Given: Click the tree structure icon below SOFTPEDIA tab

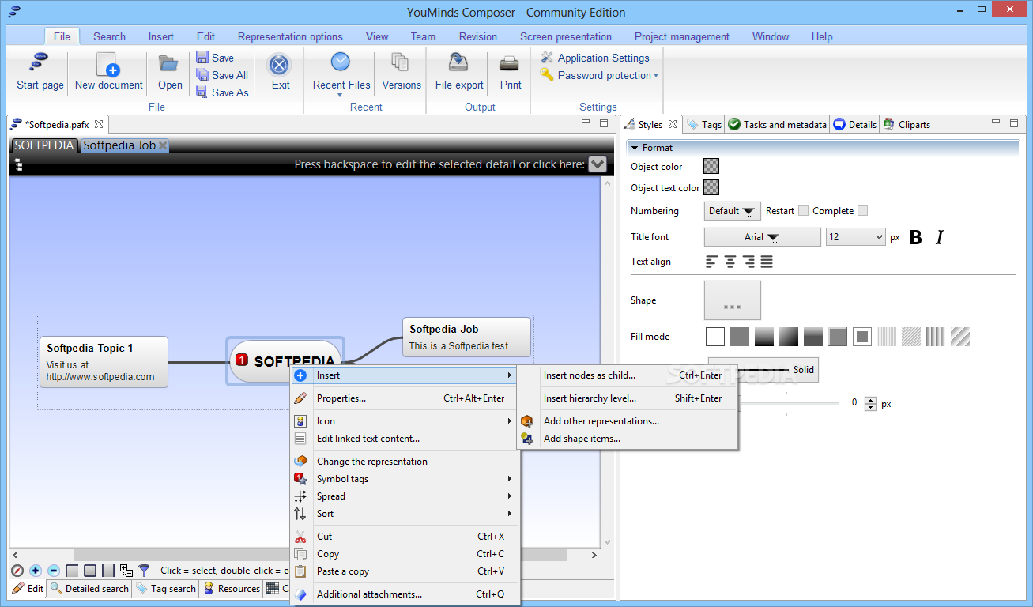Looking at the screenshot, I should point(18,164).
